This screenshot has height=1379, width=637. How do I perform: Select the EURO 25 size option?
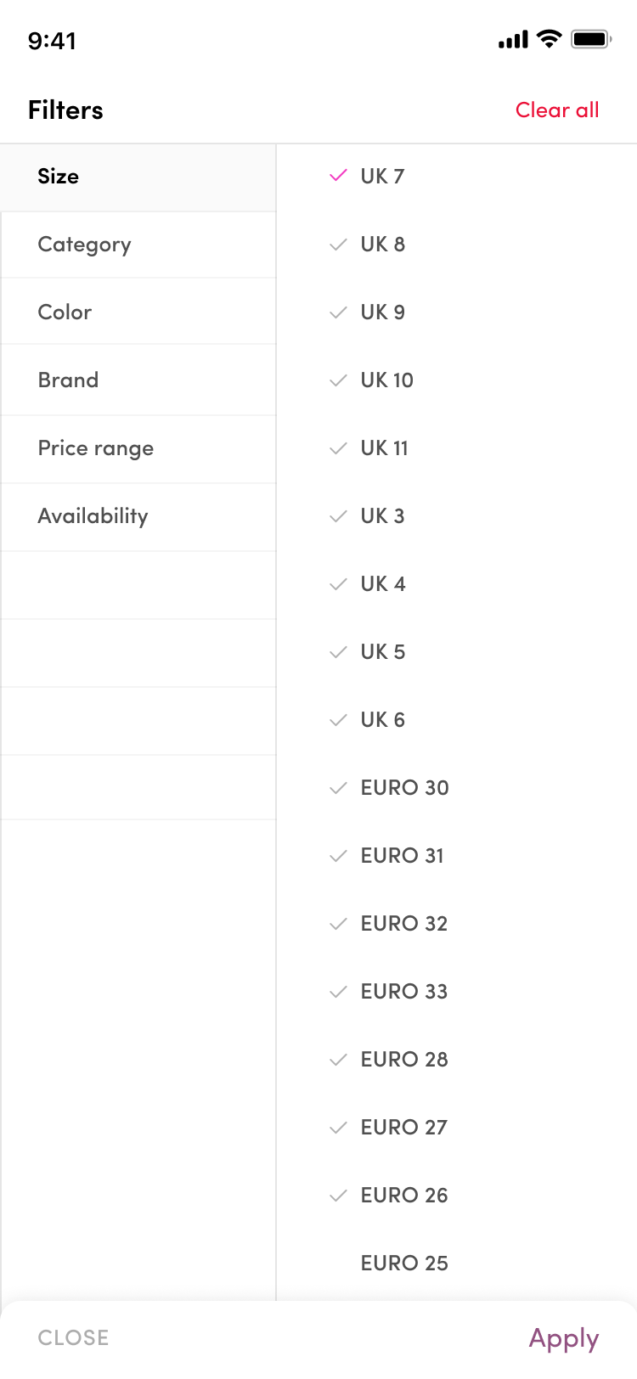404,1264
